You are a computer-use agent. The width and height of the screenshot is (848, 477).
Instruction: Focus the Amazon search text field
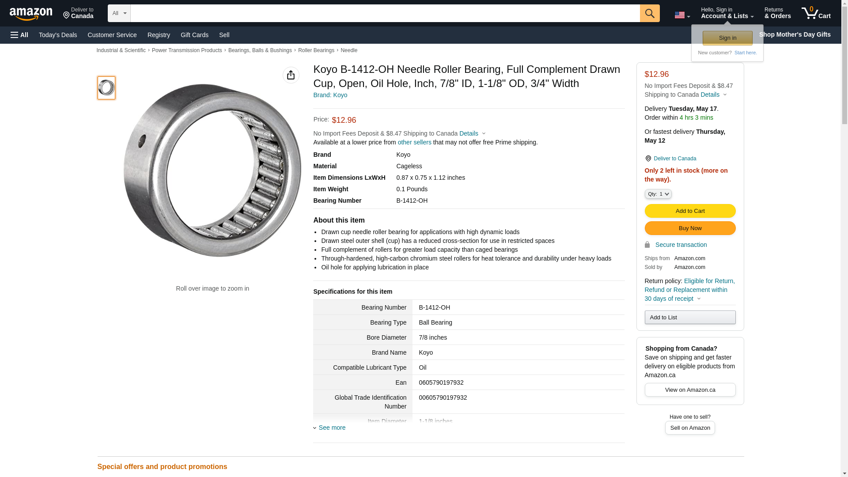pos(385,13)
